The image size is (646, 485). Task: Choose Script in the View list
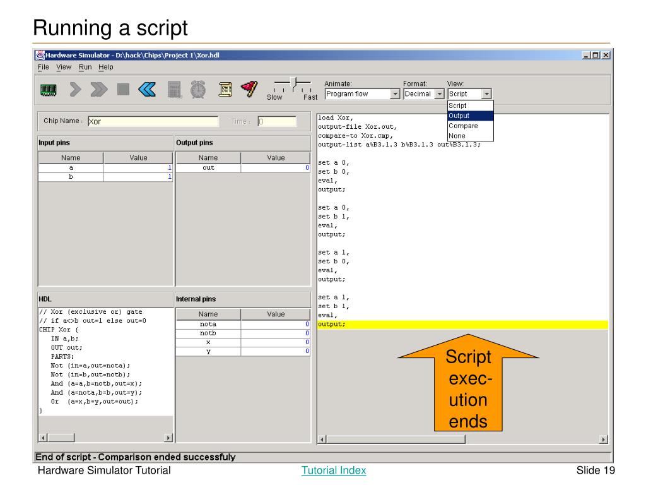point(471,105)
